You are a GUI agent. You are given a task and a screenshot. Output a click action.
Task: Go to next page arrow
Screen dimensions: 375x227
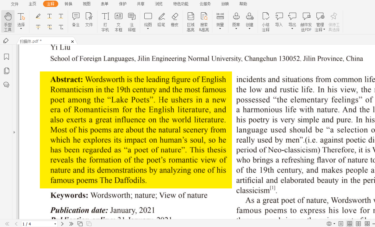(62, 224)
